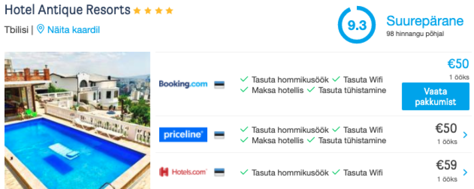Viewport: 474px width, 189px height.
Task: Click Estonian flag icon in priceline row
Action: tap(219, 135)
